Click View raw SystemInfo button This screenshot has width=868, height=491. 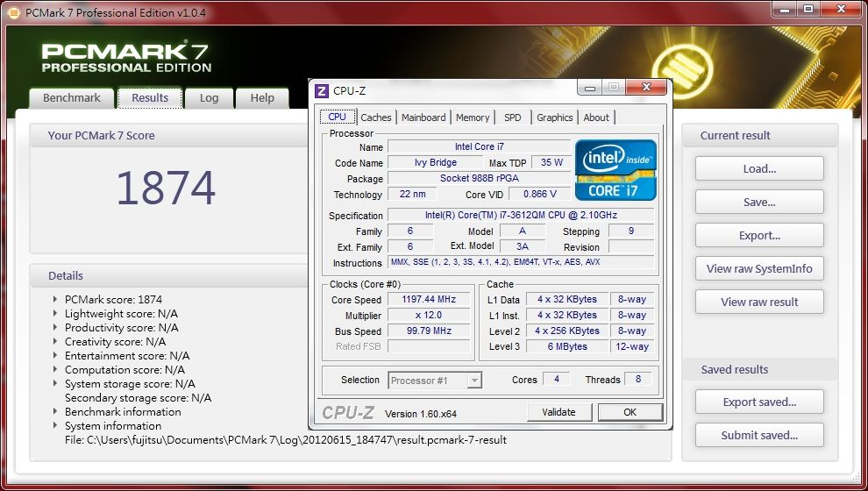[x=759, y=268]
